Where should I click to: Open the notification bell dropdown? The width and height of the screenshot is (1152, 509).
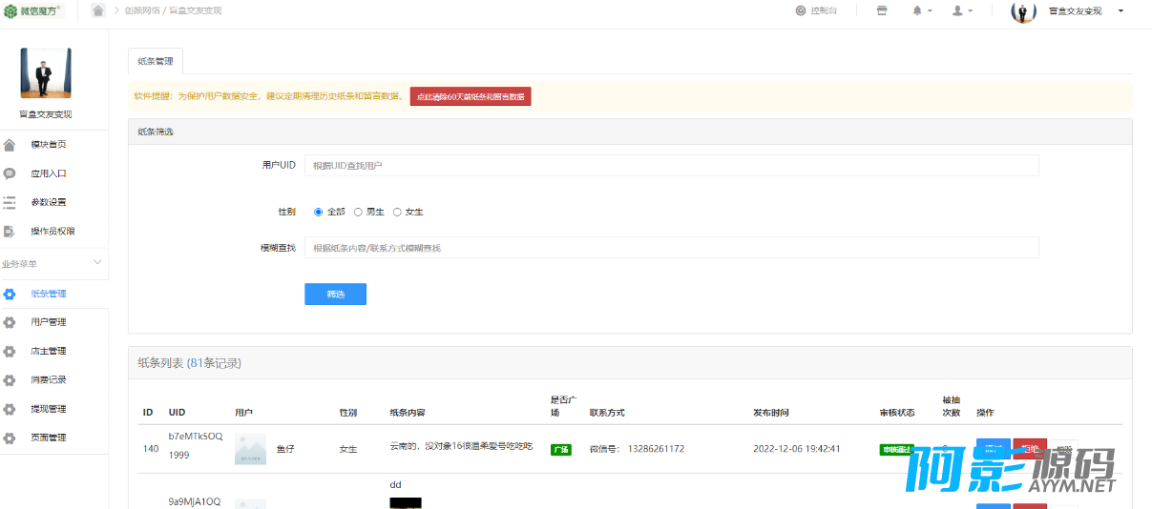click(x=921, y=10)
